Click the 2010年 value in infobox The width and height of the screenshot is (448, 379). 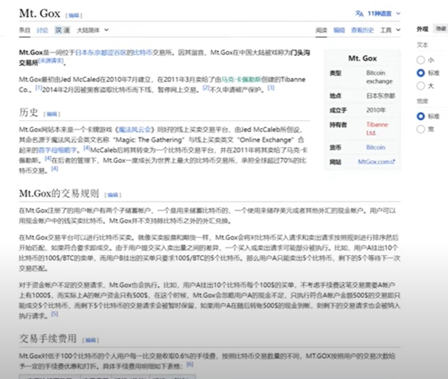click(x=376, y=110)
